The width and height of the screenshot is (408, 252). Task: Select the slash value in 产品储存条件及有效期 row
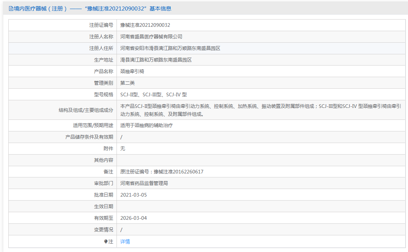click(121, 137)
